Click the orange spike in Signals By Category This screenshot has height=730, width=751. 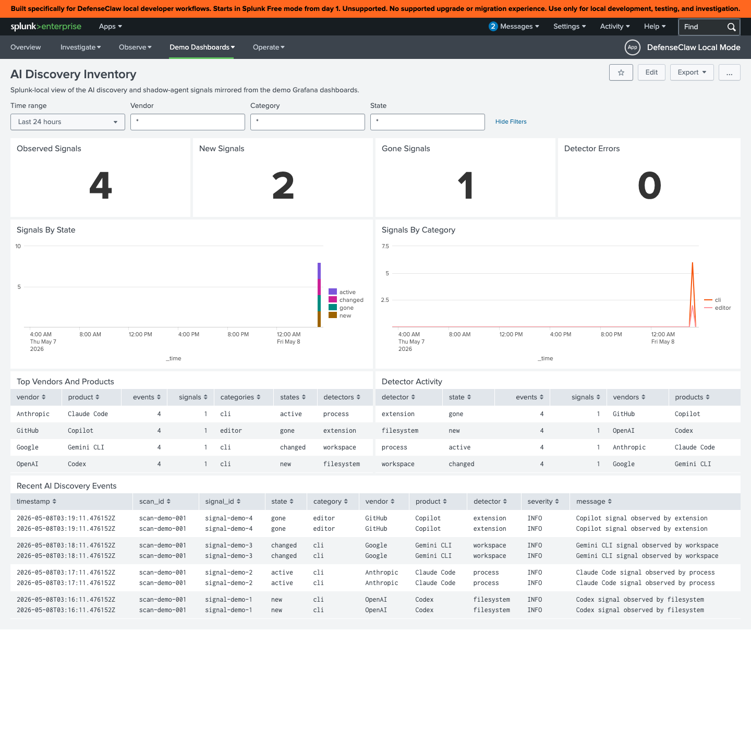[692, 295]
